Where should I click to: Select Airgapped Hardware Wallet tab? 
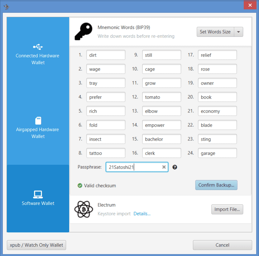[x=38, y=128]
